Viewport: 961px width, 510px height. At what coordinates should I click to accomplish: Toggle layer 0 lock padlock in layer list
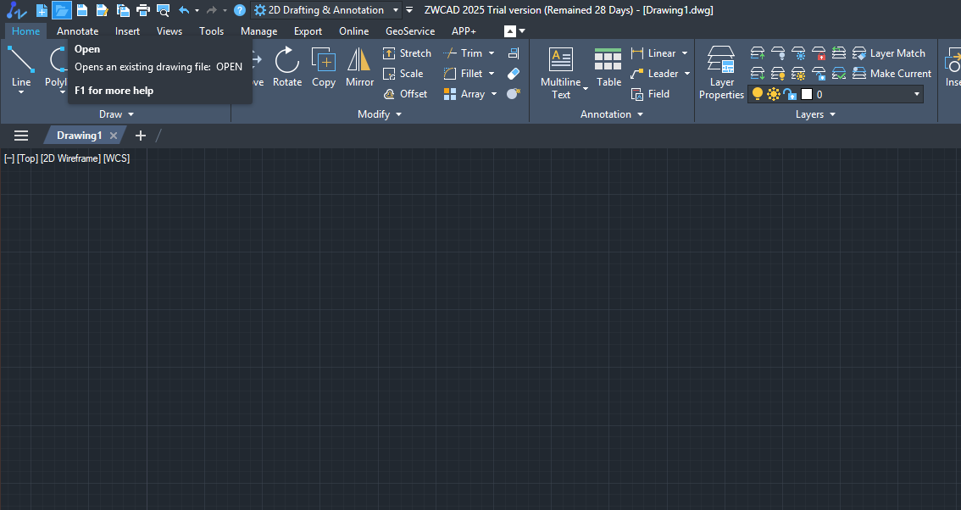(790, 94)
